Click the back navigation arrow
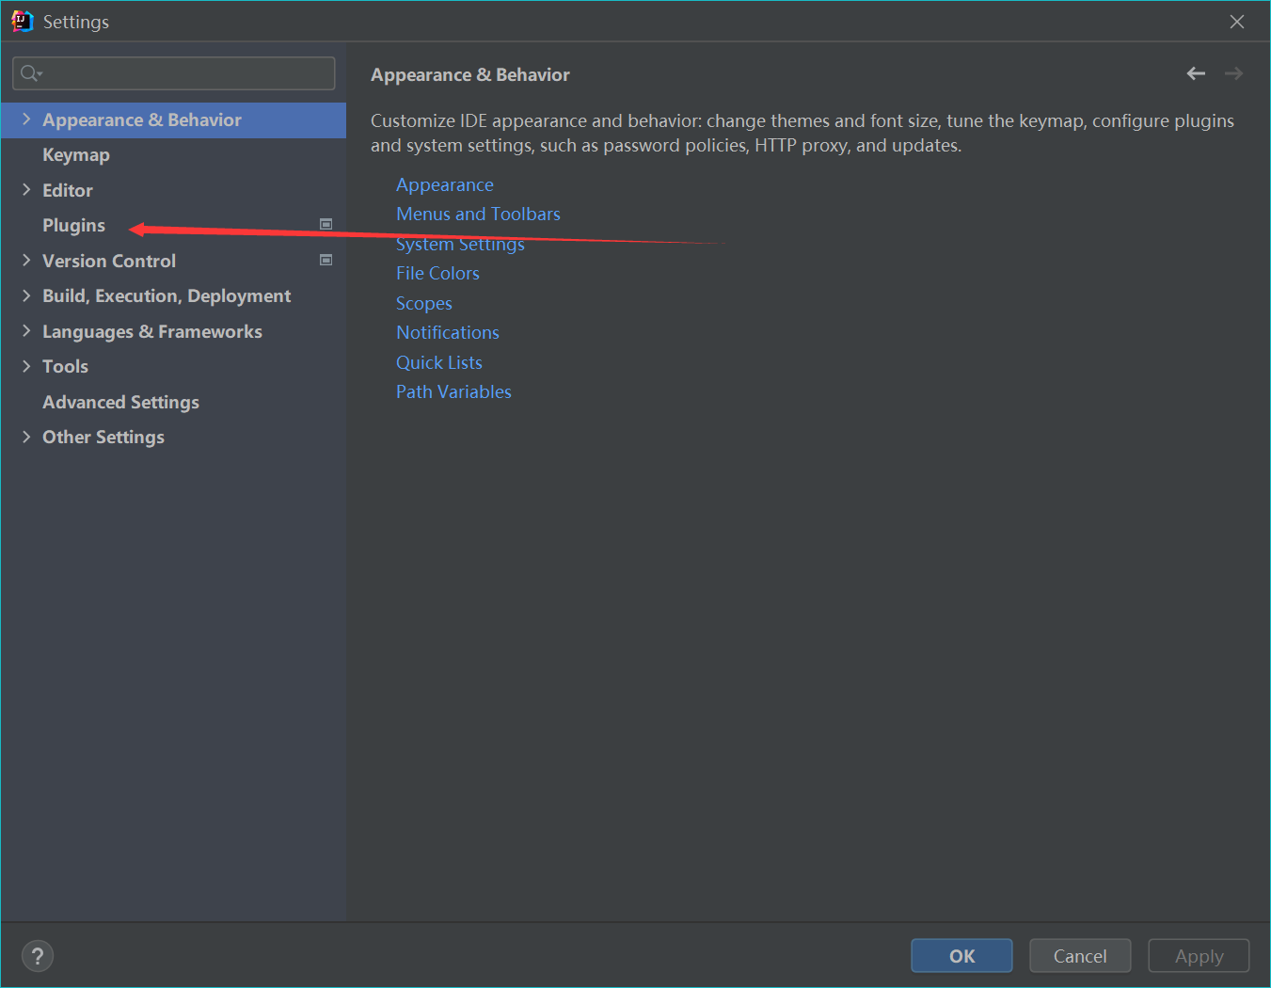 coord(1196,73)
